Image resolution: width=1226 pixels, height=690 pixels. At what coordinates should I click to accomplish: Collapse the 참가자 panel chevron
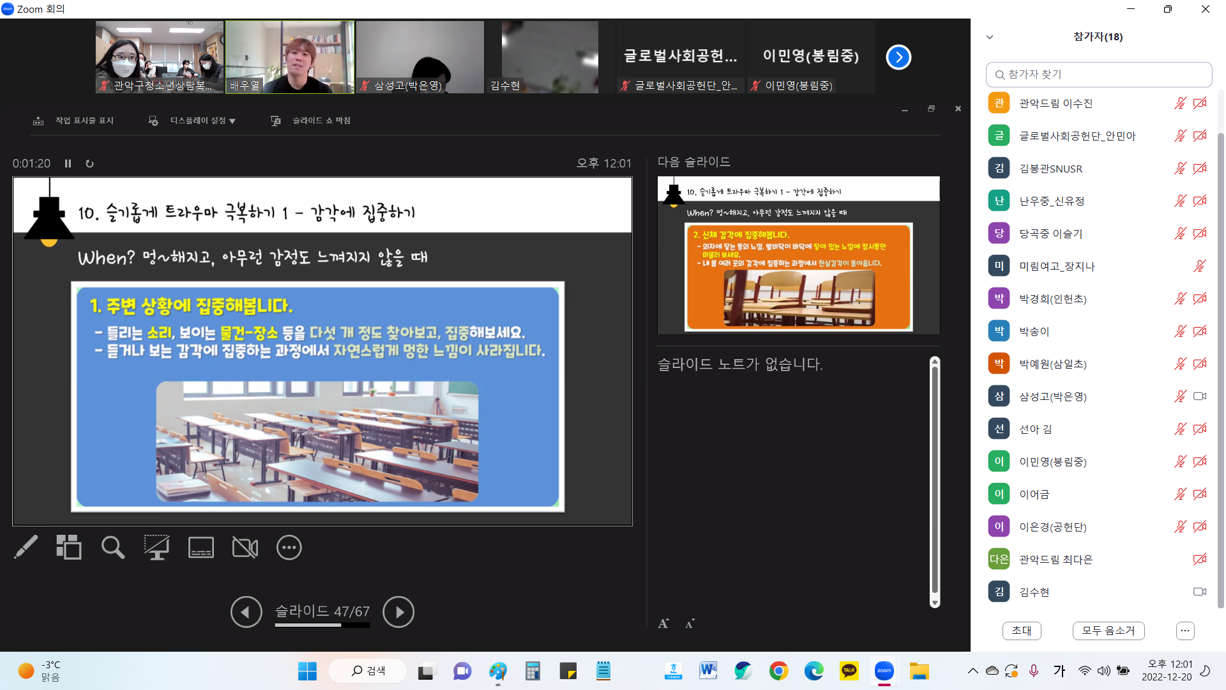click(990, 37)
